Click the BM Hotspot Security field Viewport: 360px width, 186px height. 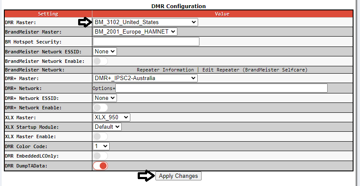click(x=146, y=41)
